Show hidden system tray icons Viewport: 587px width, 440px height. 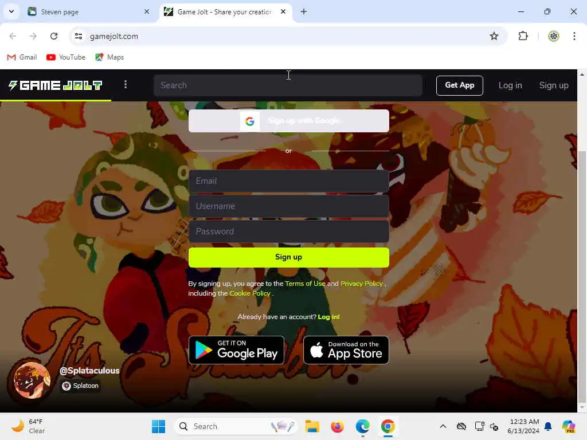coord(443,426)
